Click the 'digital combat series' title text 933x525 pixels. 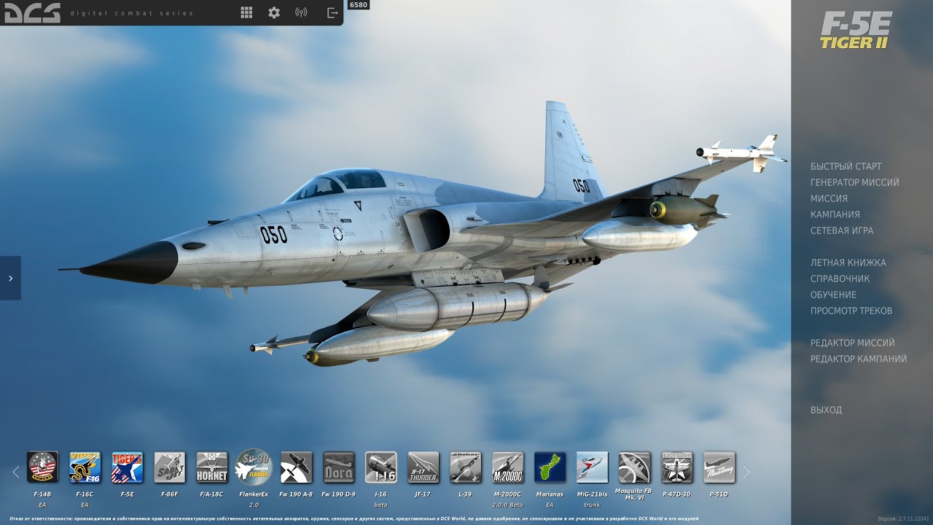tap(132, 13)
